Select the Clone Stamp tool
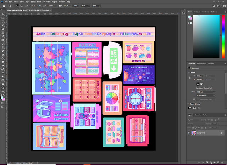Image resolution: width=227 pixels, height=165 pixels. [3, 47]
